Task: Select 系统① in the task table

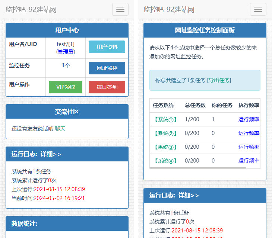Action: click(165, 119)
